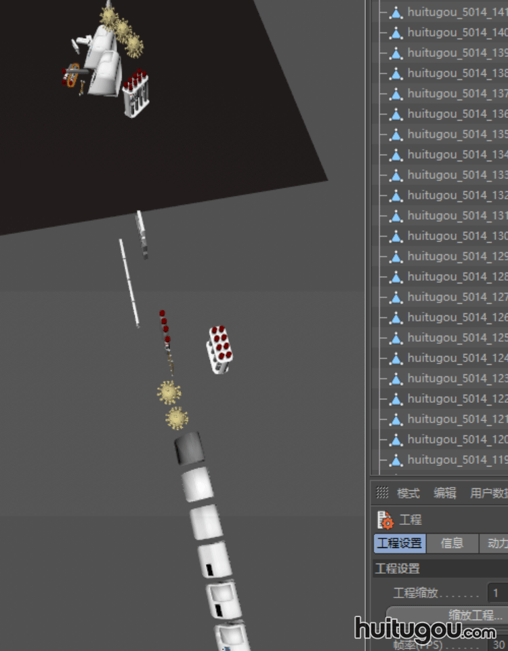508x651 pixels.
Task: Click the 工程 project gear icon
Action: [385, 520]
